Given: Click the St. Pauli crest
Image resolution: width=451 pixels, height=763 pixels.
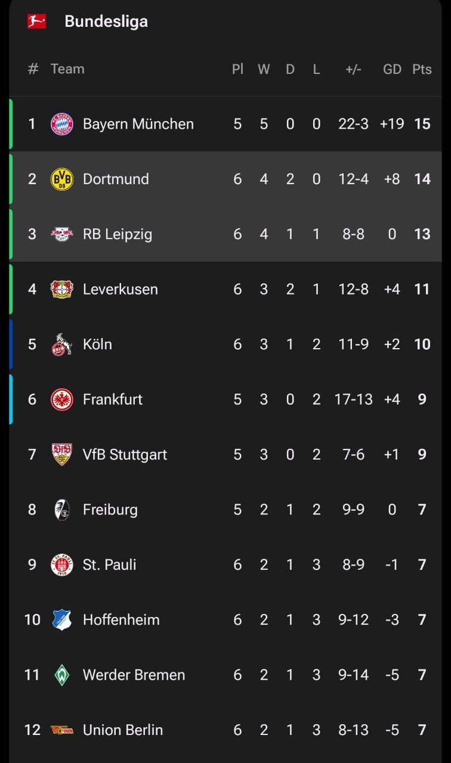Looking at the screenshot, I should pos(62,565).
